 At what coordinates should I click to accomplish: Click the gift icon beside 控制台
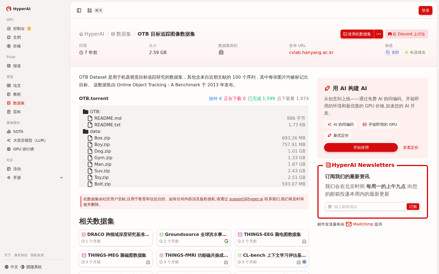coord(29,28)
